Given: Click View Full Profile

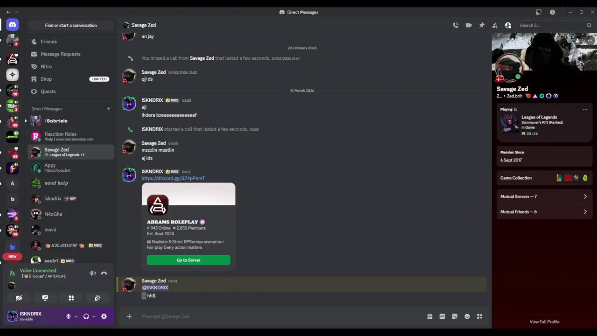Looking at the screenshot, I should pos(544,322).
